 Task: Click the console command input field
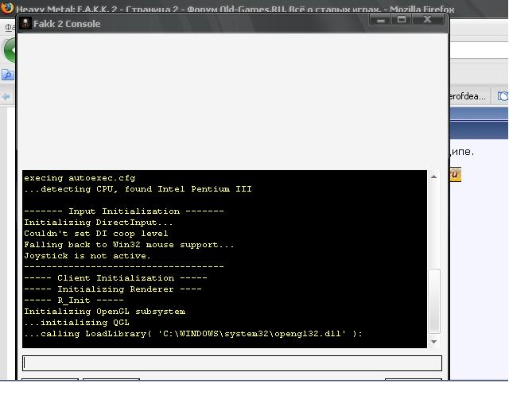[x=232, y=362]
